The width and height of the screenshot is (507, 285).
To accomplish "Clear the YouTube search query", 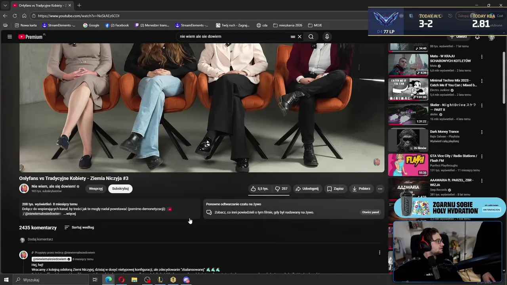I will 299,36.
